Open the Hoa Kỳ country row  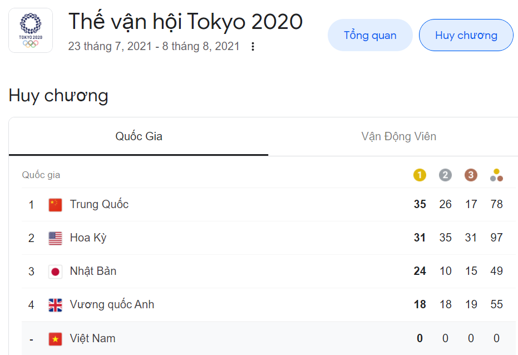(88, 238)
